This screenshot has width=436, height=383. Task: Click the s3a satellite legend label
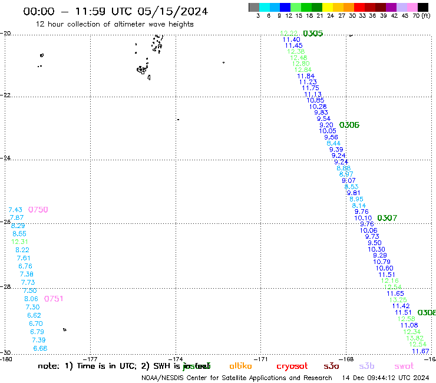tap(331, 367)
